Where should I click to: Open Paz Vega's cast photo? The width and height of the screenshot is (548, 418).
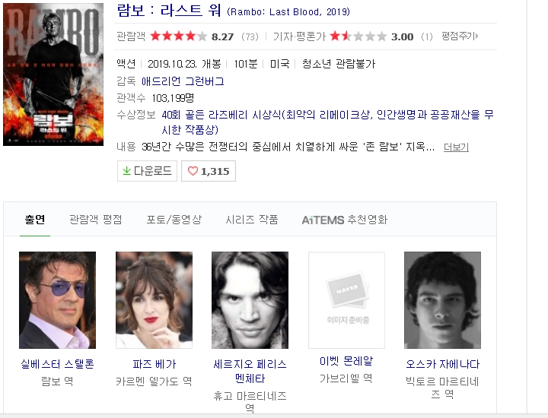point(154,300)
